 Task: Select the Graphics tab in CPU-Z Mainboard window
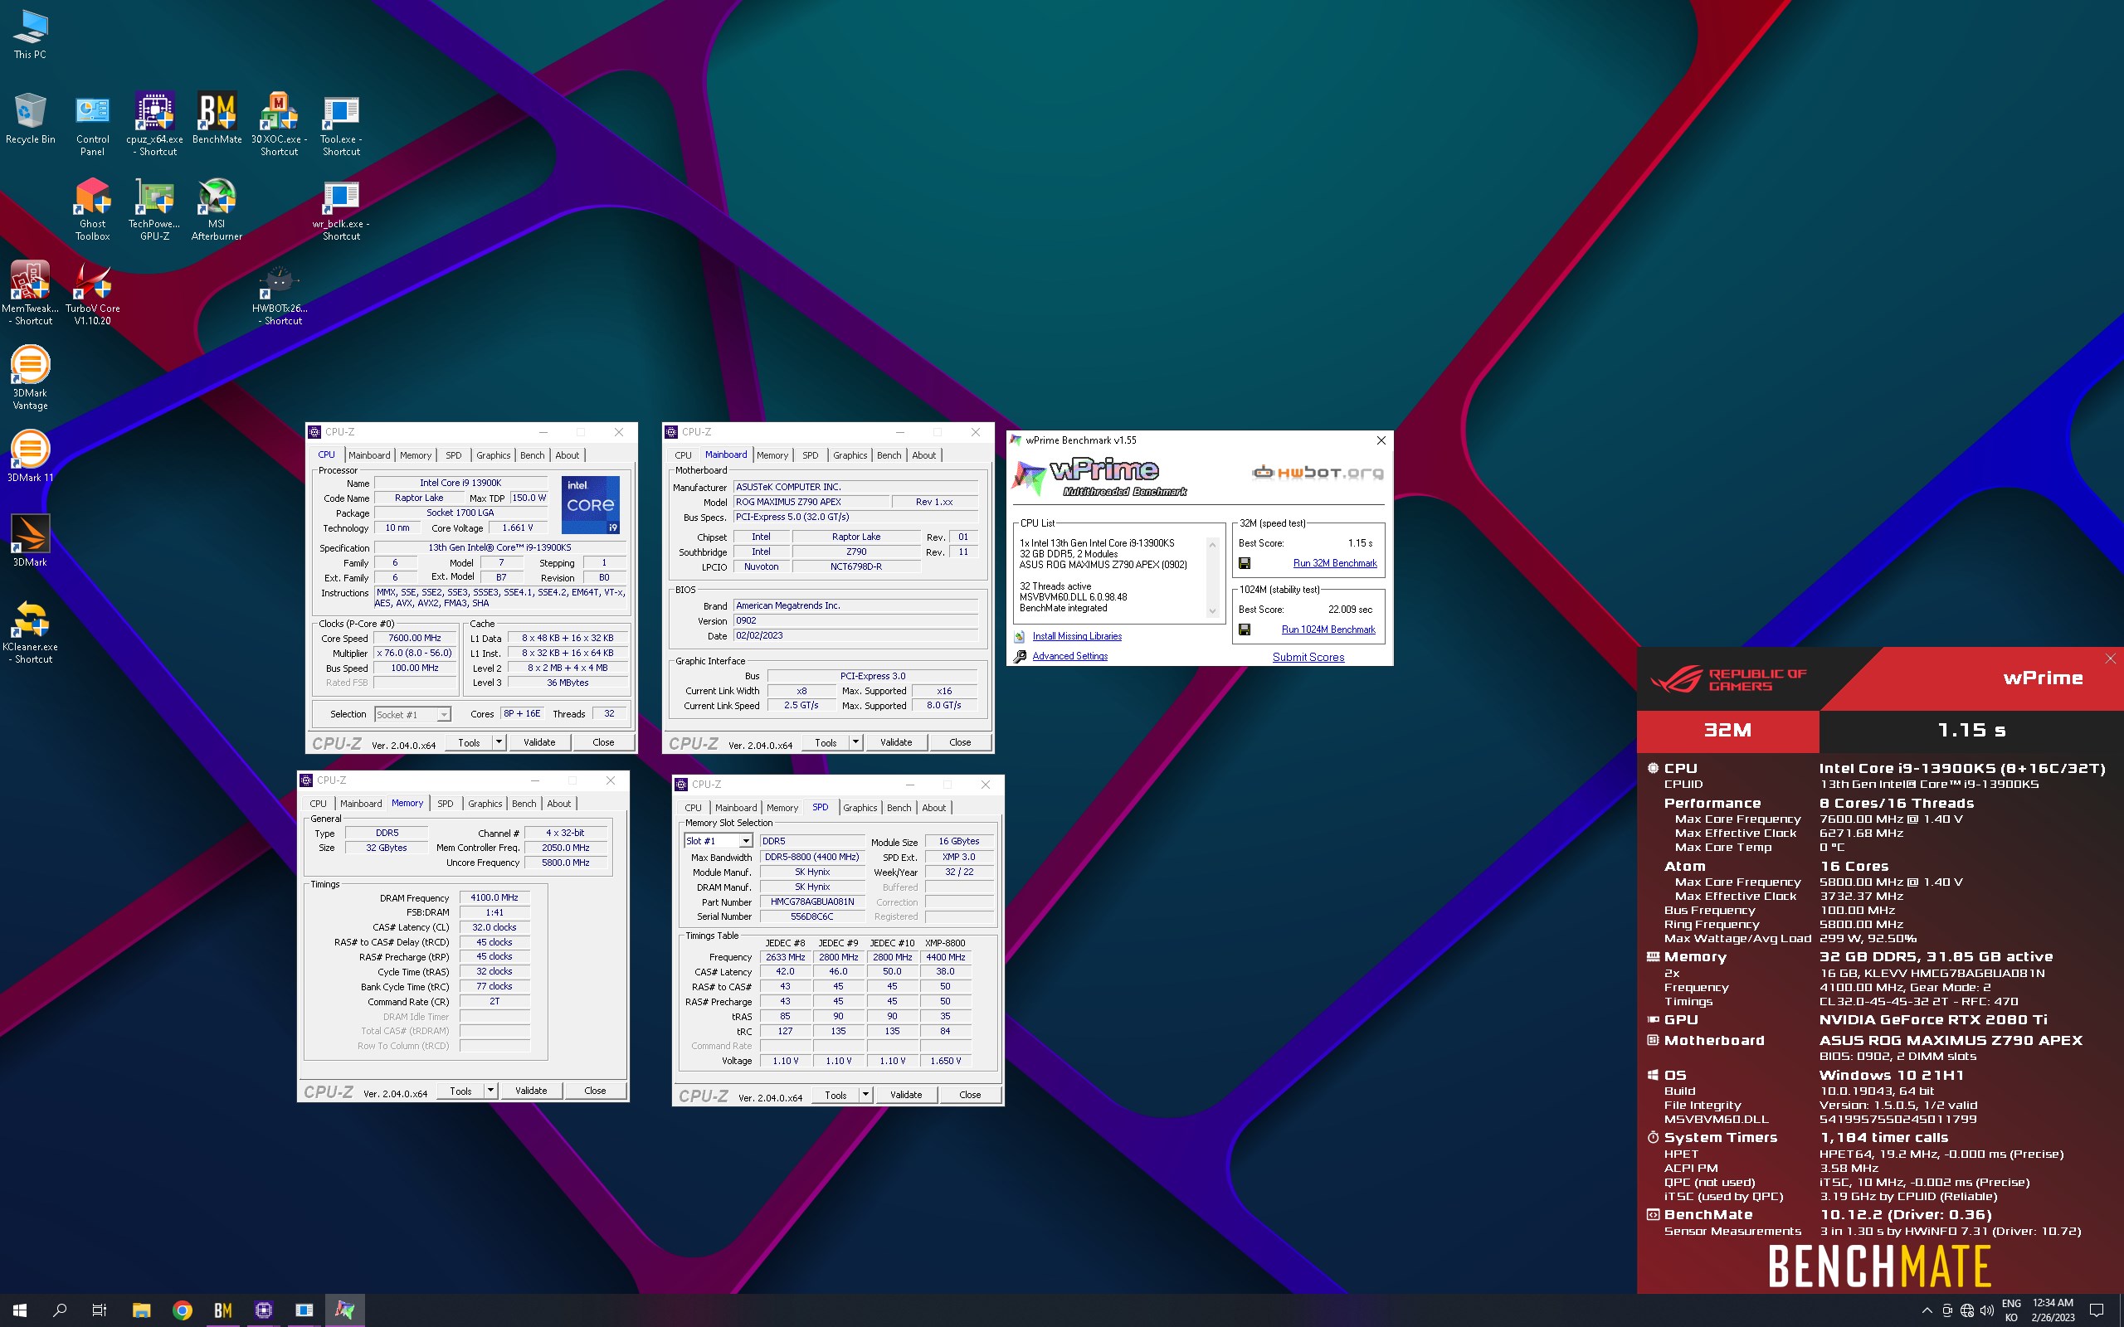pyautogui.click(x=850, y=455)
